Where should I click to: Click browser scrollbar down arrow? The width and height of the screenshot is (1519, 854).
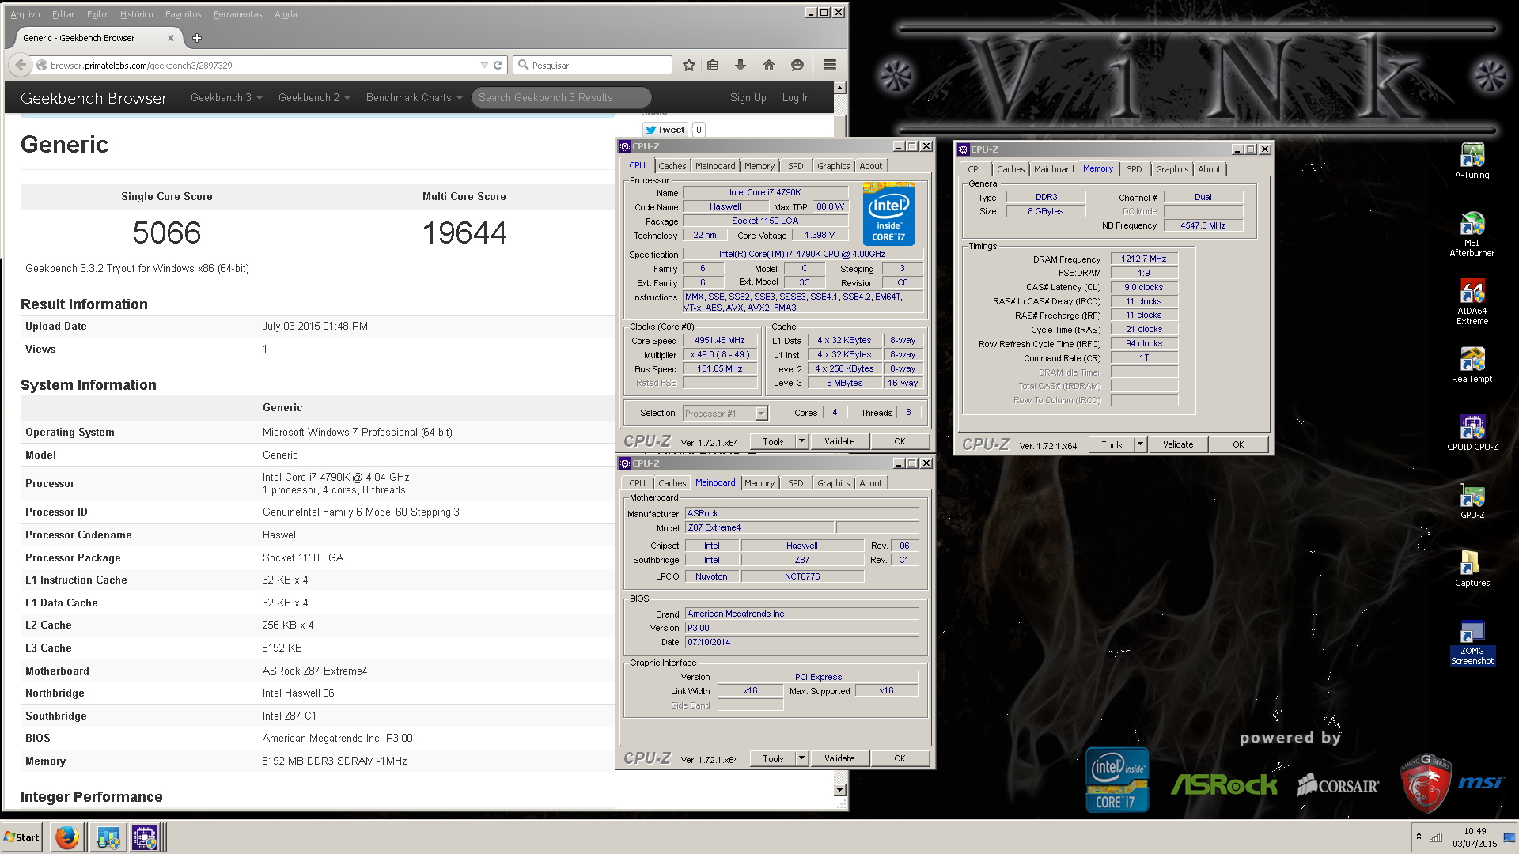pyautogui.click(x=840, y=789)
